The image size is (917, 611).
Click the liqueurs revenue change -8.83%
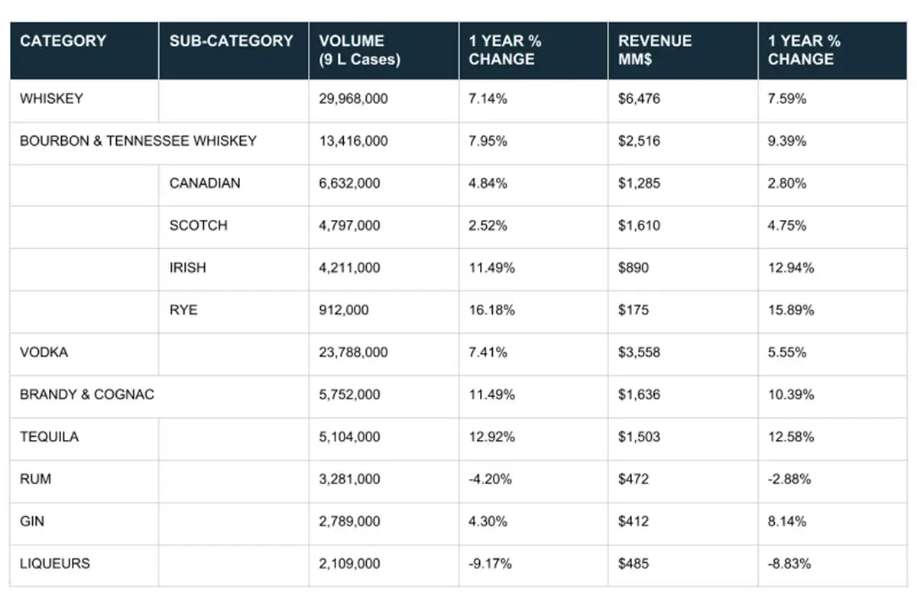click(789, 564)
